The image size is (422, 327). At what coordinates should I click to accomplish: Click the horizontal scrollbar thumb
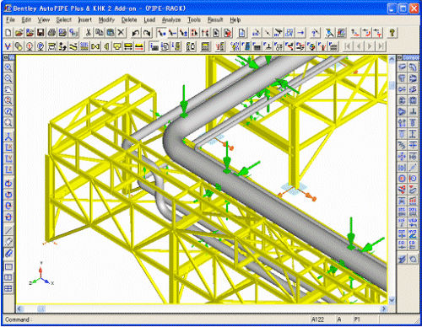pos(41,308)
